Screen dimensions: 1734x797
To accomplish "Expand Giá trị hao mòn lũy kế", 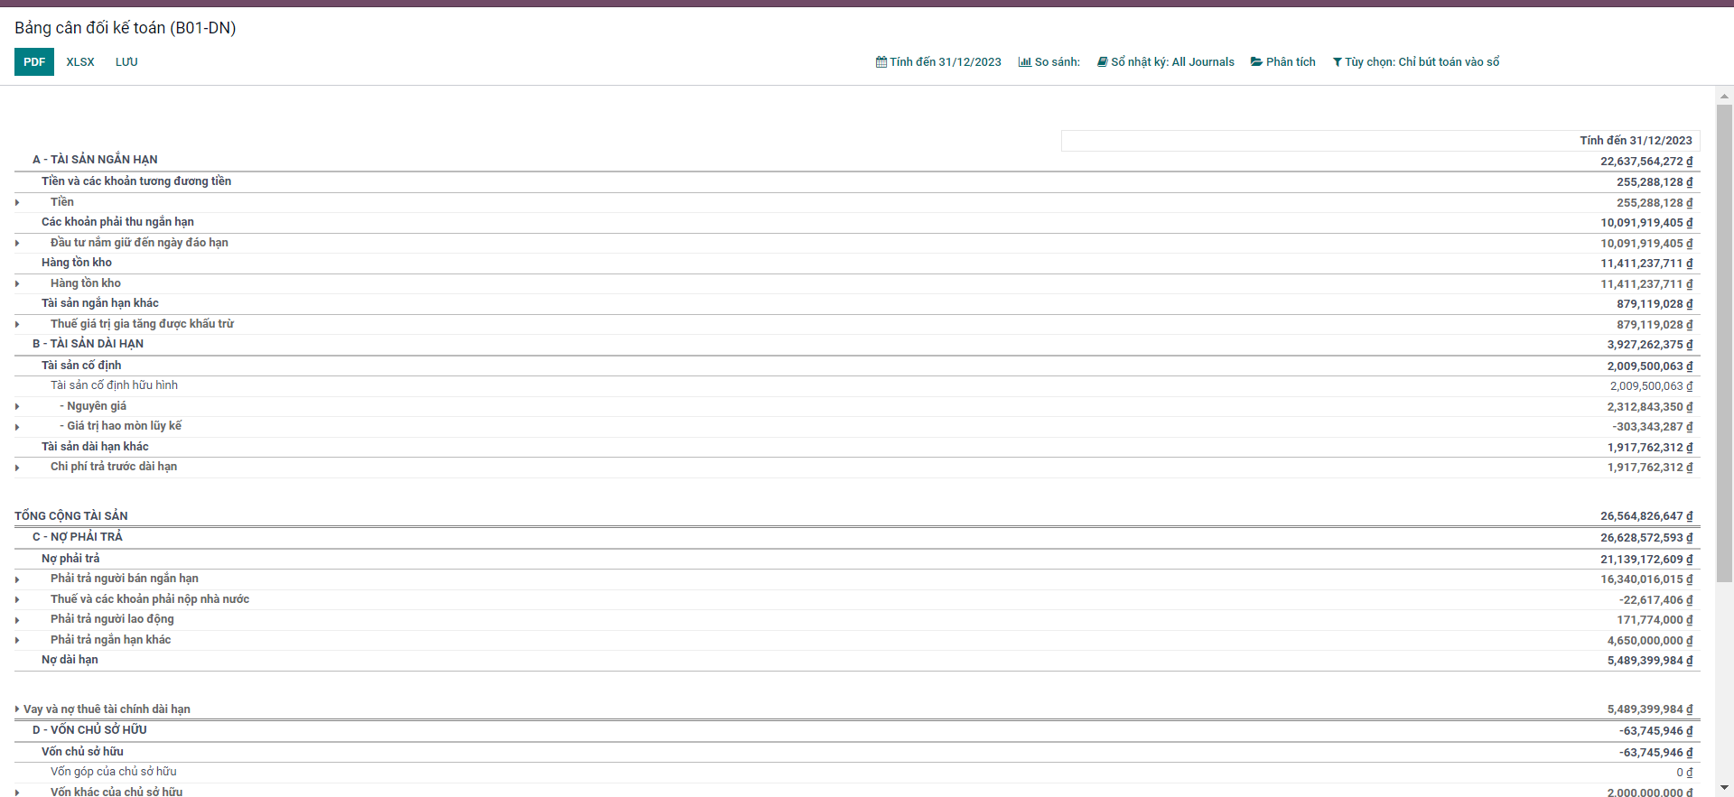I will point(17,427).
